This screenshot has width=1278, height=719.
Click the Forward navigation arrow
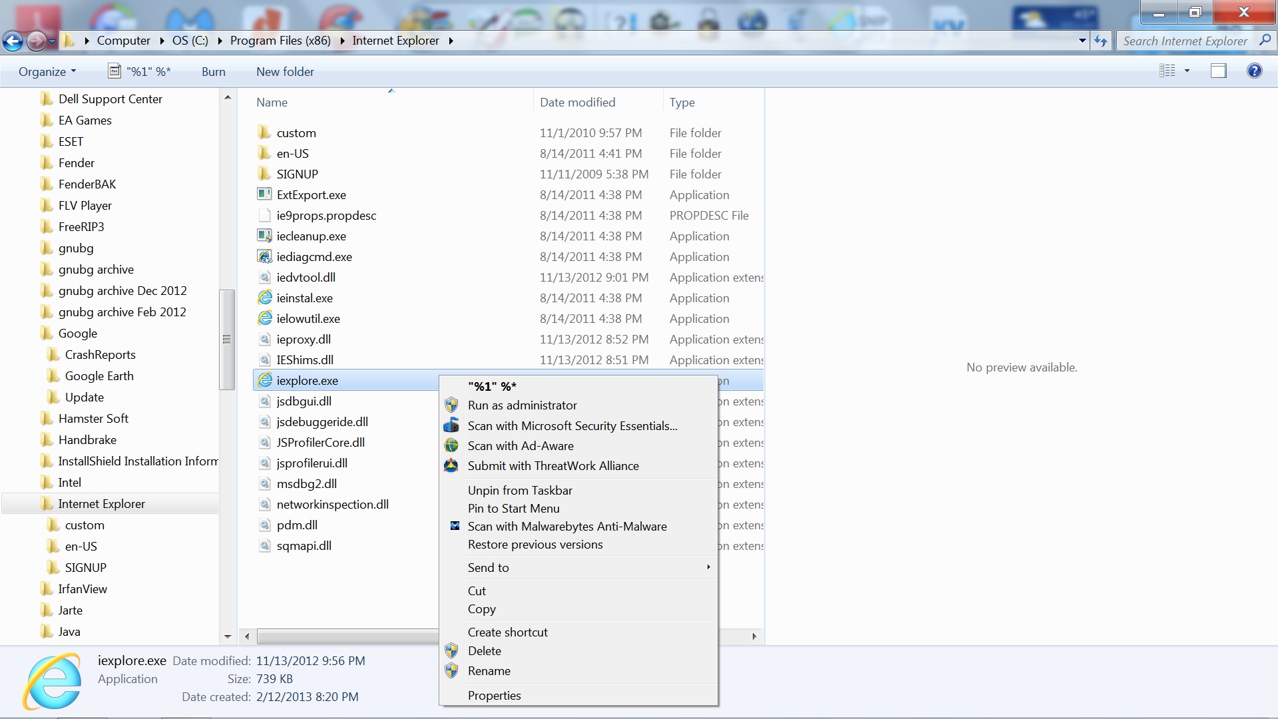point(37,41)
